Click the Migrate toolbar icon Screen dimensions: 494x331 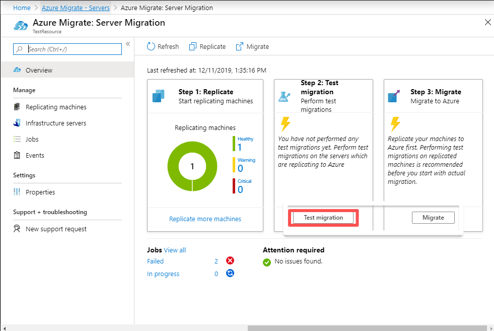click(239, 47)
